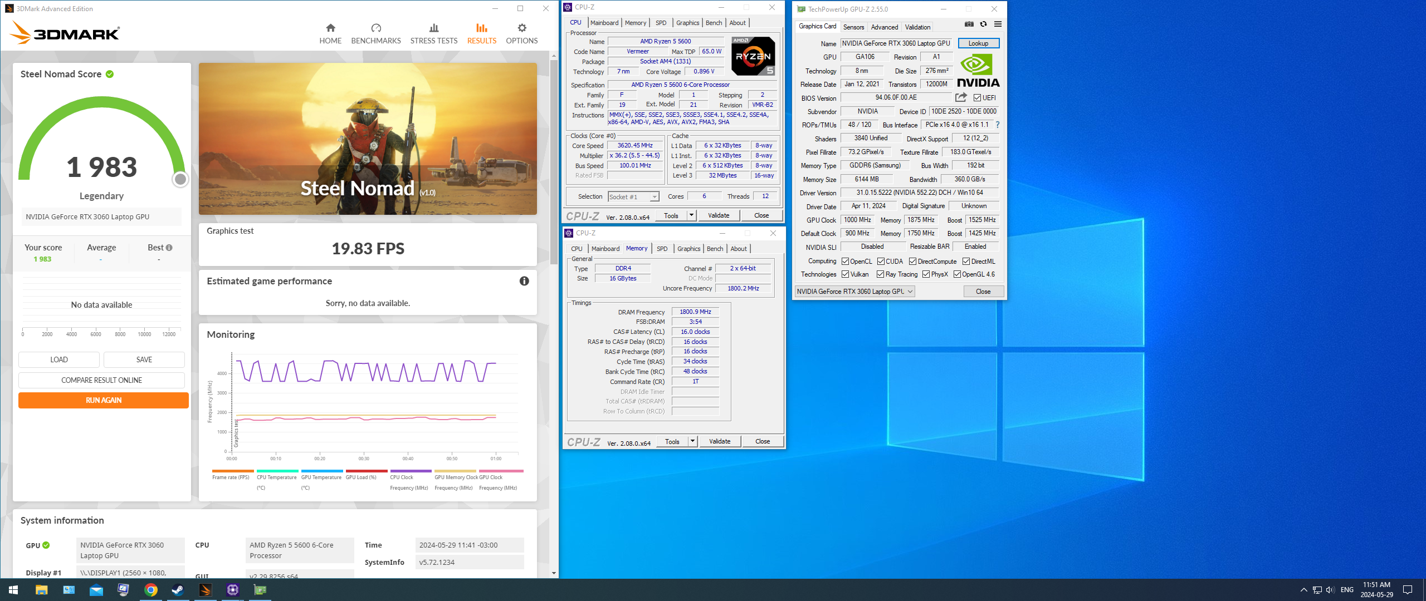Toggle the UEFI checkbox in GPU-Z
Image resolution: width=1426 pixels, height=601 pixels.
[x=977, y=98]
